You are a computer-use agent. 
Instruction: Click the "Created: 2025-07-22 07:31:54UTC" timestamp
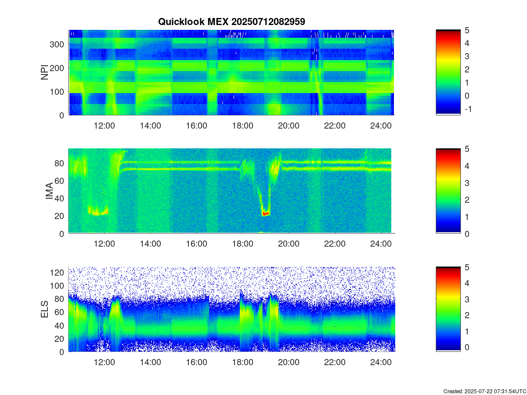(x=484, y=391)
